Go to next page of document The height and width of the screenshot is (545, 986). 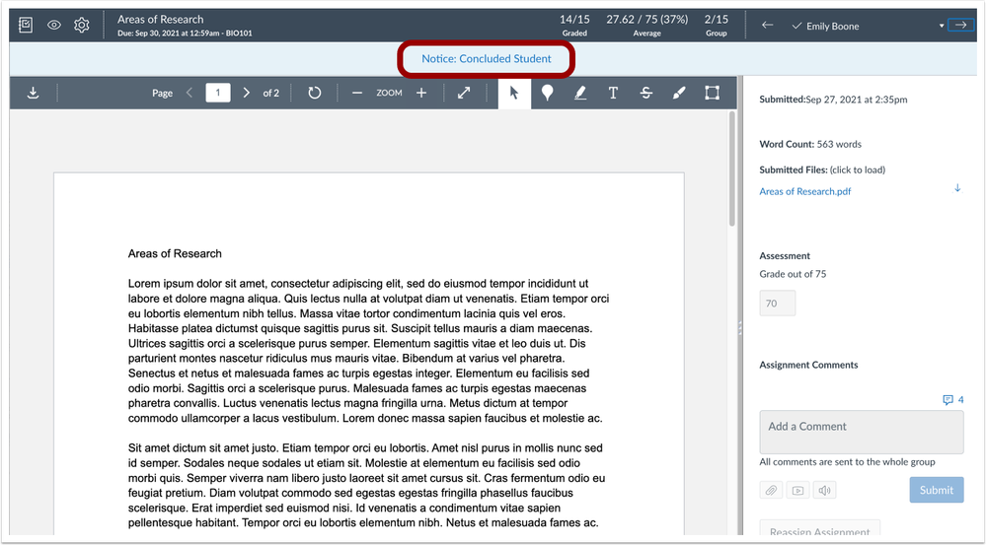tap(247, 93)
